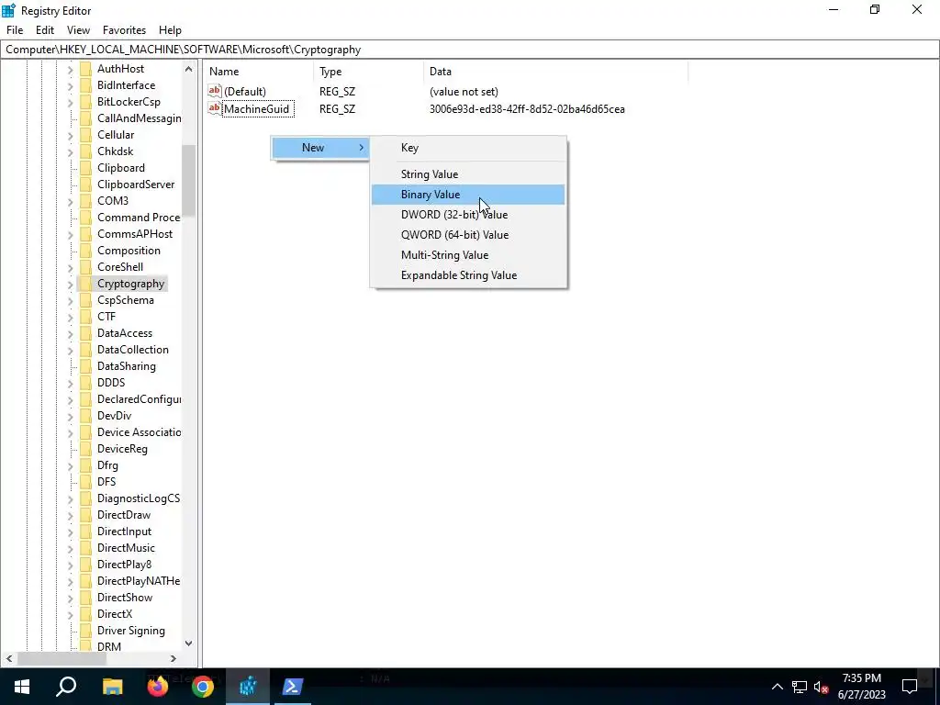Click the Dfrg folder icon
Image resolution: width=940 pixels, height=705 pixels.
(85, 465)
